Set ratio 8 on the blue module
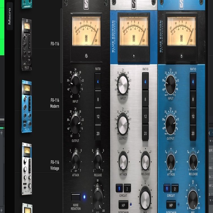The image size is (213, 213). 193,99
